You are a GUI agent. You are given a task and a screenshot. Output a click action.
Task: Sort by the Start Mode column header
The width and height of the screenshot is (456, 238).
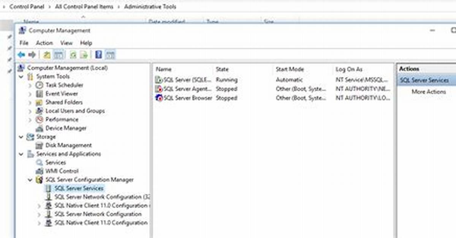pyautogui.click(x=290, y=69)
